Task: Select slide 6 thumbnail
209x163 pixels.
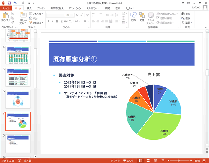Action: pyautogui.click(x=18, y=99)
